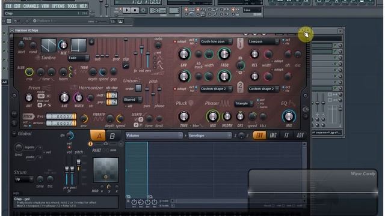Click the Harmonizer WIDTH knob
Viewport: 385px width, 216px height.
(x=79, y=98)
